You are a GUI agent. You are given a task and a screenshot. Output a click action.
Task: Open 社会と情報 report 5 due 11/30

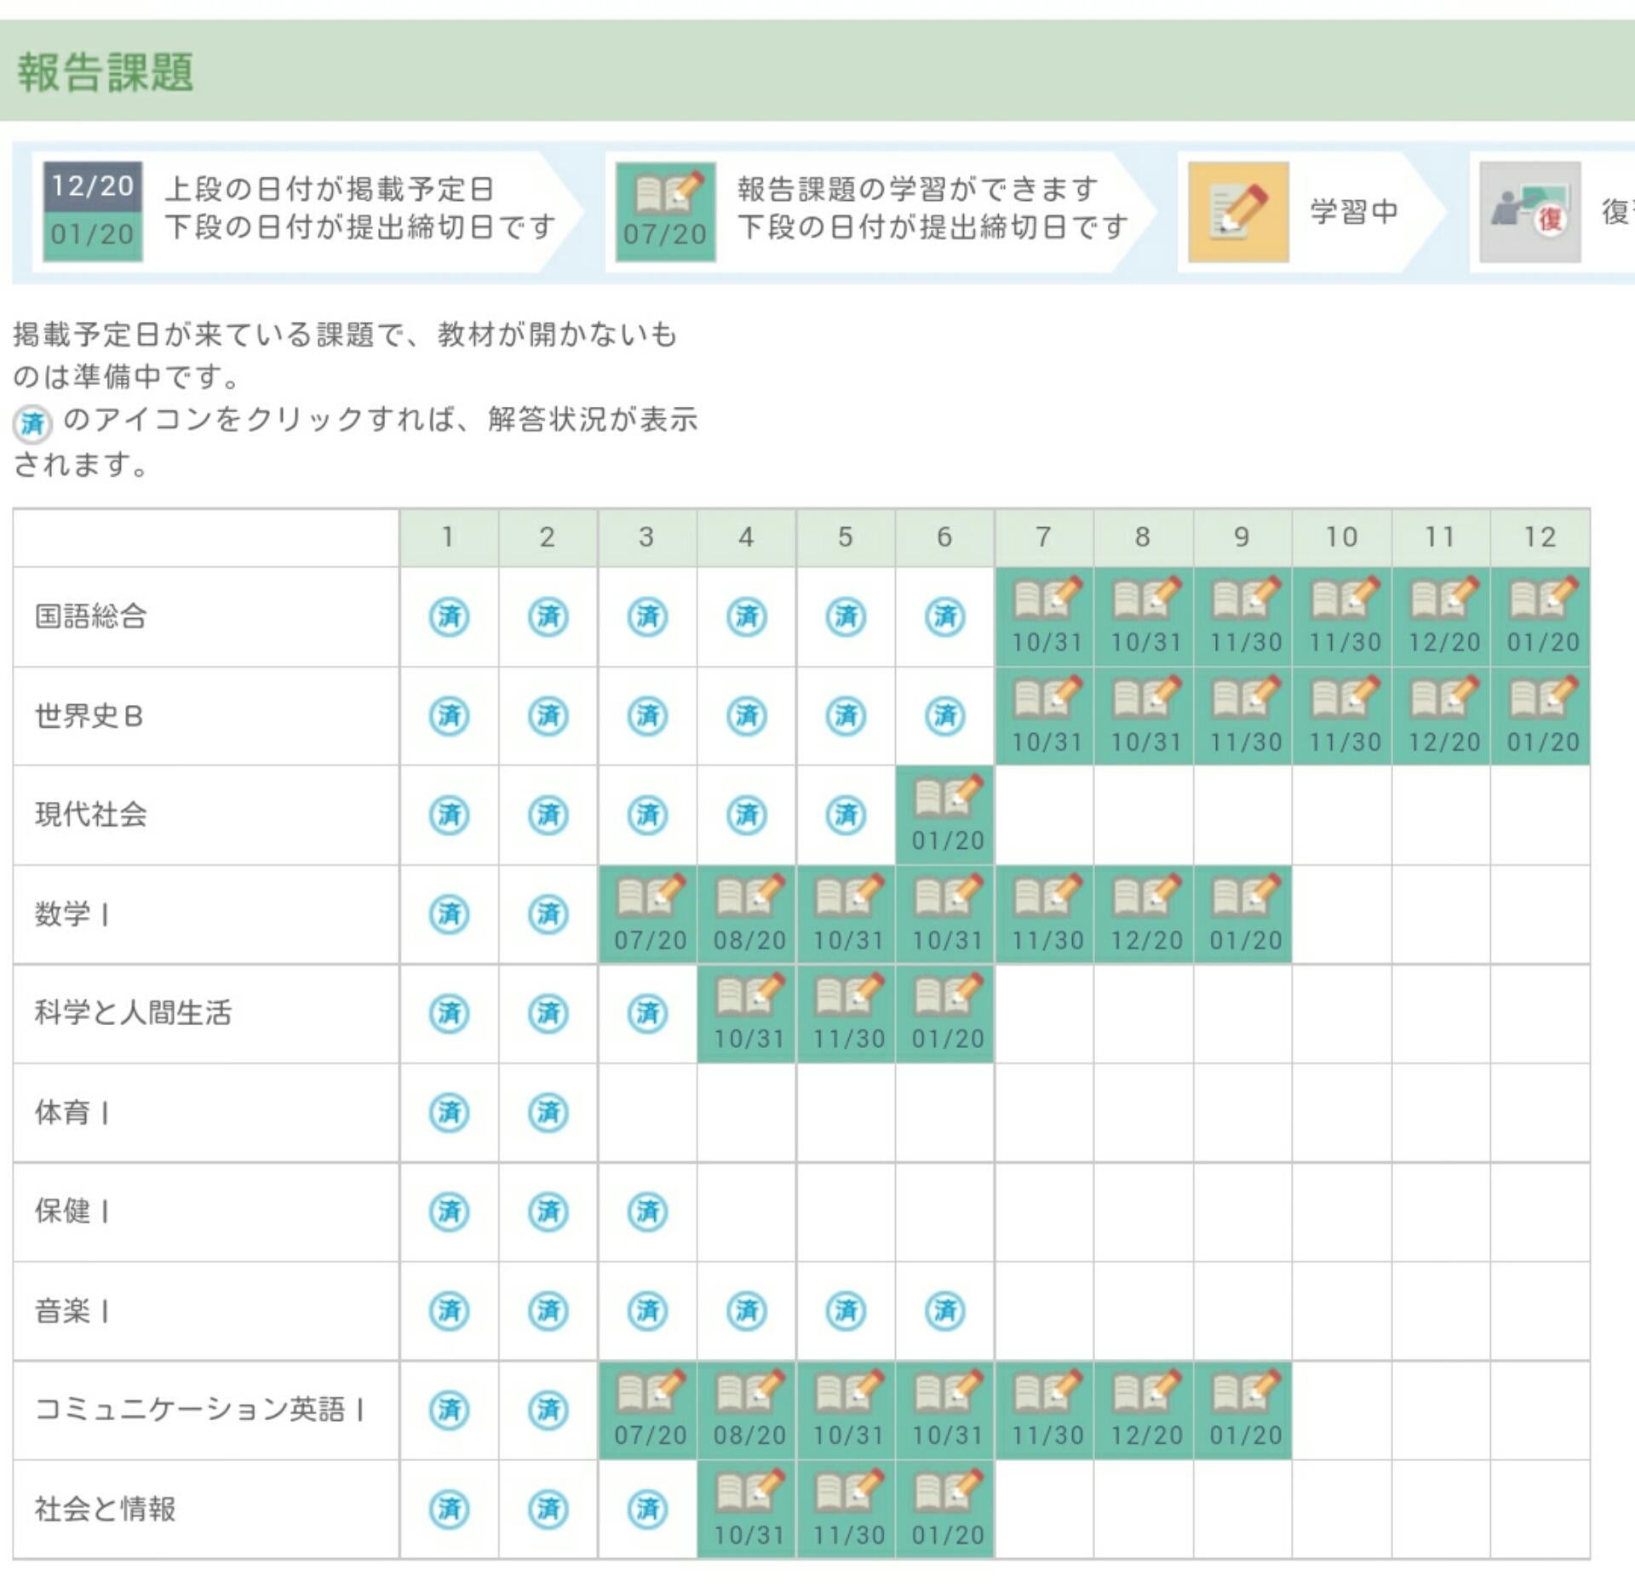point(846,1510)
